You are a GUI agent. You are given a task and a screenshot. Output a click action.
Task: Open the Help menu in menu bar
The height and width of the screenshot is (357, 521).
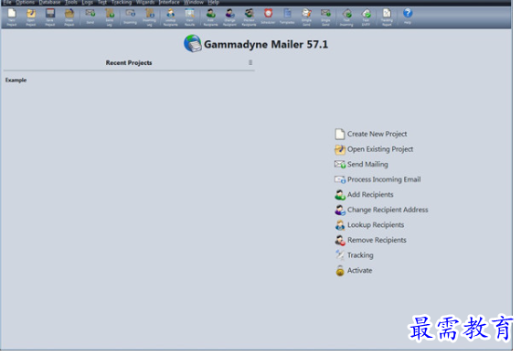(x=213, y=3)
